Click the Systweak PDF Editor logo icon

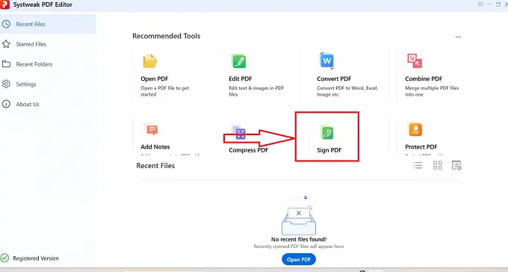click(4, 4)
